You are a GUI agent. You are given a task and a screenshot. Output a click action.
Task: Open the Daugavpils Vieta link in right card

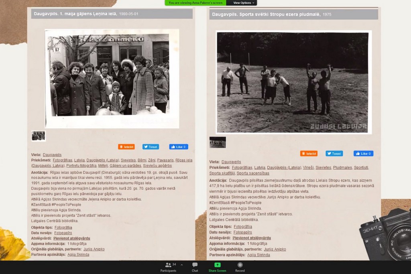231,162
